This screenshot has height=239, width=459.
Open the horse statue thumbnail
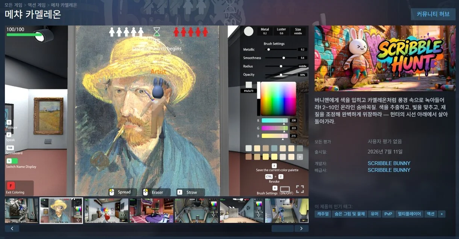21,210
